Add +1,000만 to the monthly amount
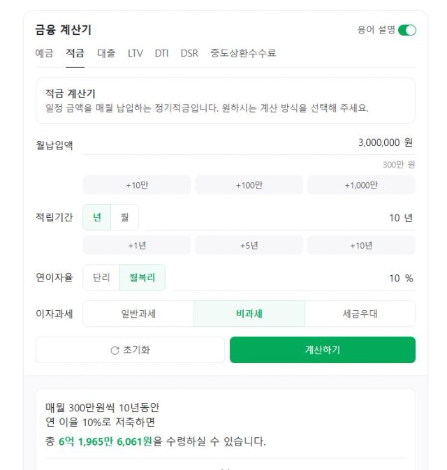The height and width of the screenshot is (470, 447). 361,185
